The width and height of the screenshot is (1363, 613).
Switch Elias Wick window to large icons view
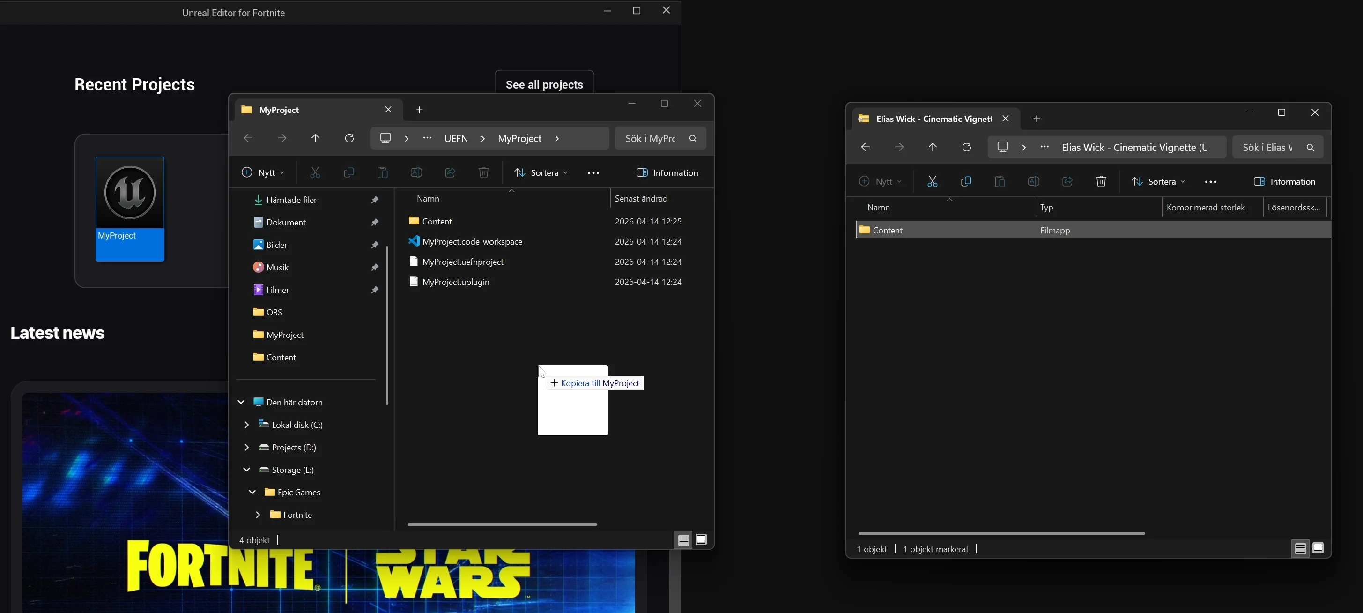tap(1319, 549)
